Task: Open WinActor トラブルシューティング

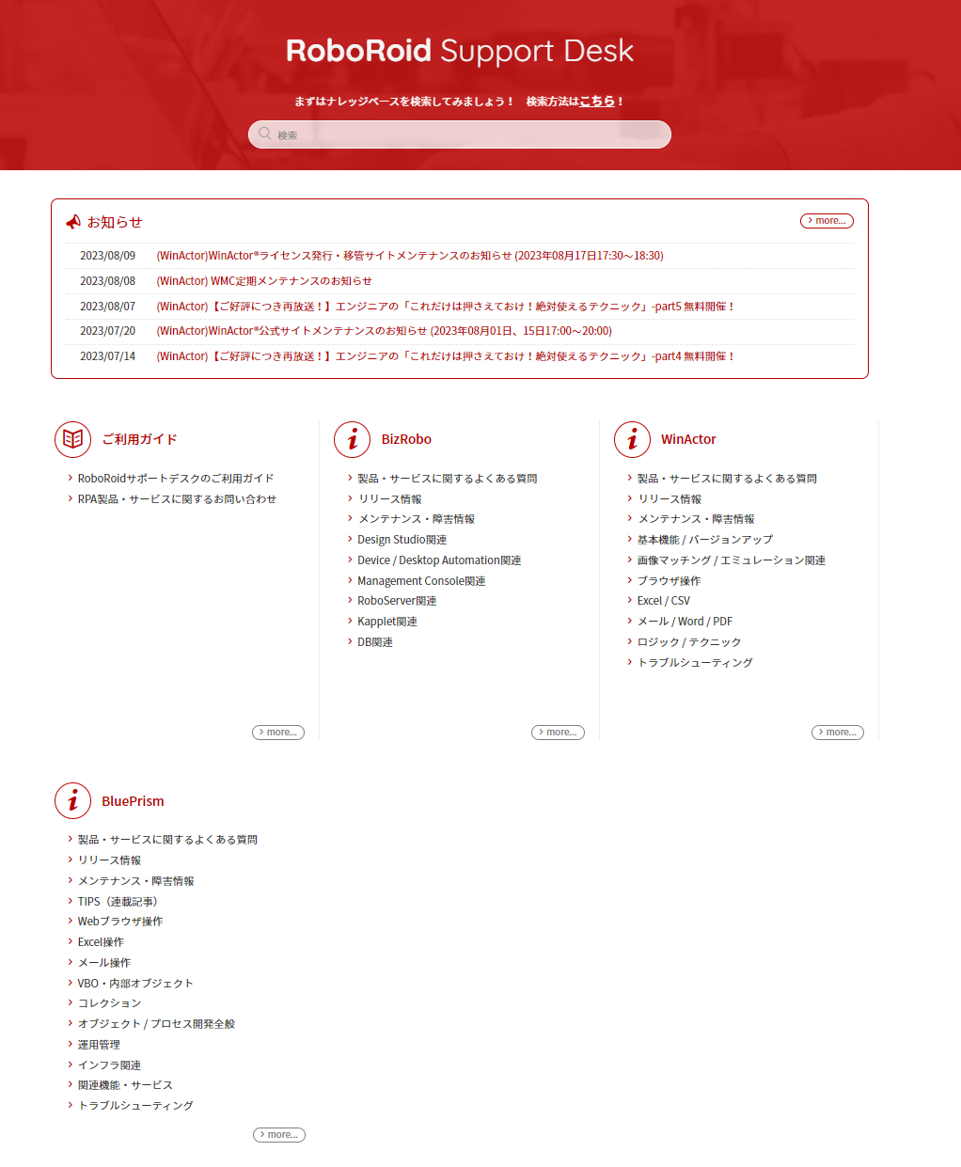Action: [695, 663]
